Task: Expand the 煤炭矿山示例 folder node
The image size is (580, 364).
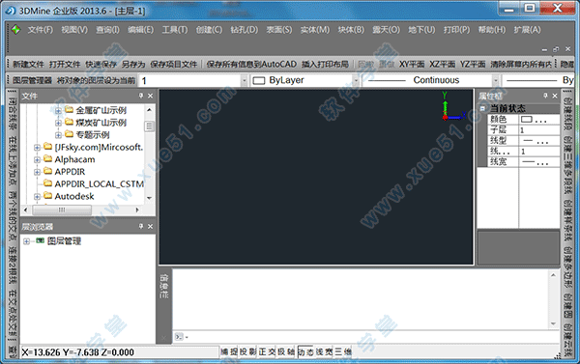Action: click(x=58, y=123)
